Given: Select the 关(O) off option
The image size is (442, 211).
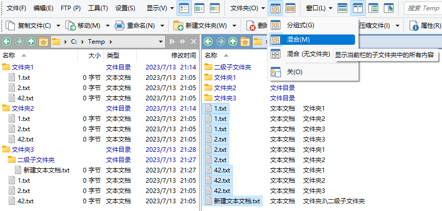Looking at the screenshot, I should click(294, 72).
